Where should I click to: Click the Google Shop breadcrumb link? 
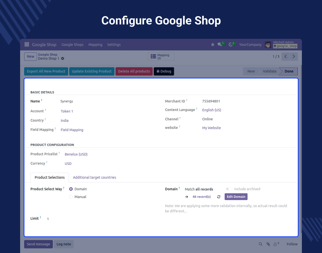tap(48, 54)
